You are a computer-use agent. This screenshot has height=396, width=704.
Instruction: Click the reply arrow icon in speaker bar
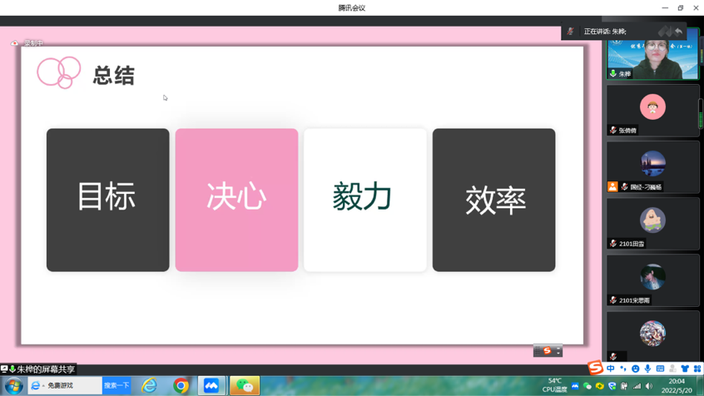click(x=679, y=32)
